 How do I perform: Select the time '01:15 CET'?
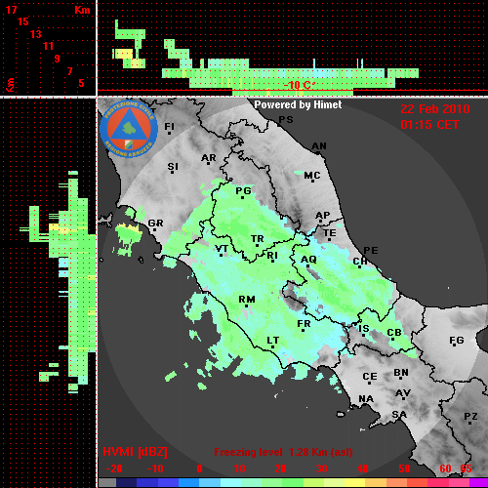tap(429, 125)
